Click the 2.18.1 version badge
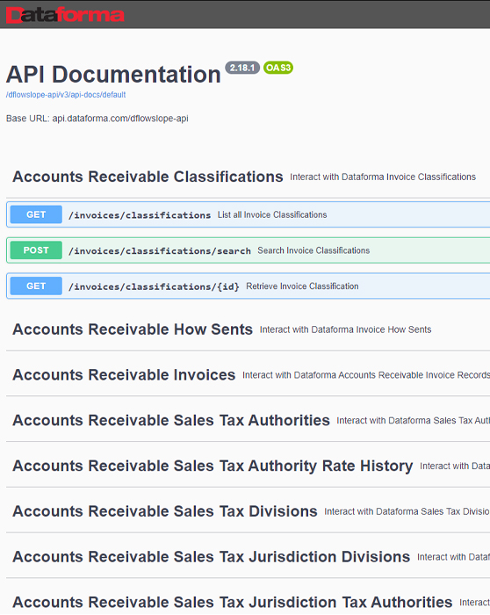The image size is (490, 615). point(242,68)
